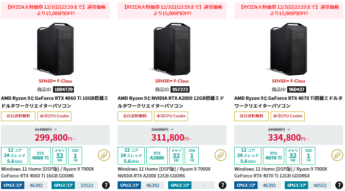This screenshot has height=191, width=345.
Task: Open the Ryzen 9 GeForce RTX 4060 Ti 16GB title link
Action: (54, 102)
